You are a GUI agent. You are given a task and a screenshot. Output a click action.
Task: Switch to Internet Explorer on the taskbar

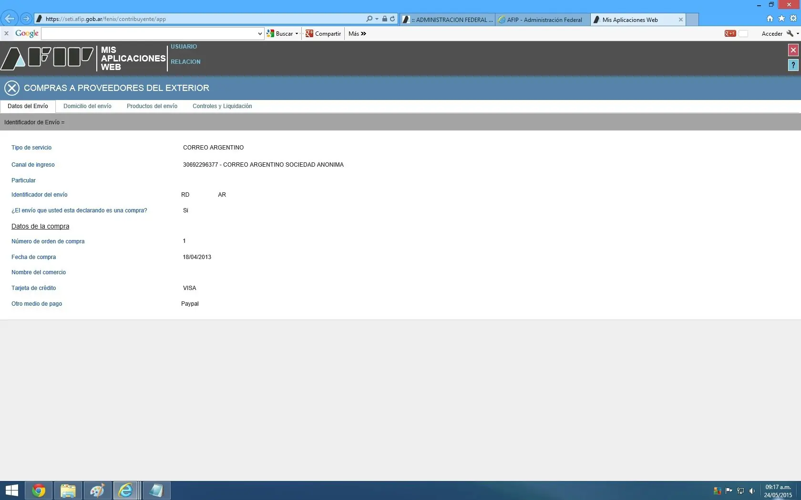[x=126, y=490]
